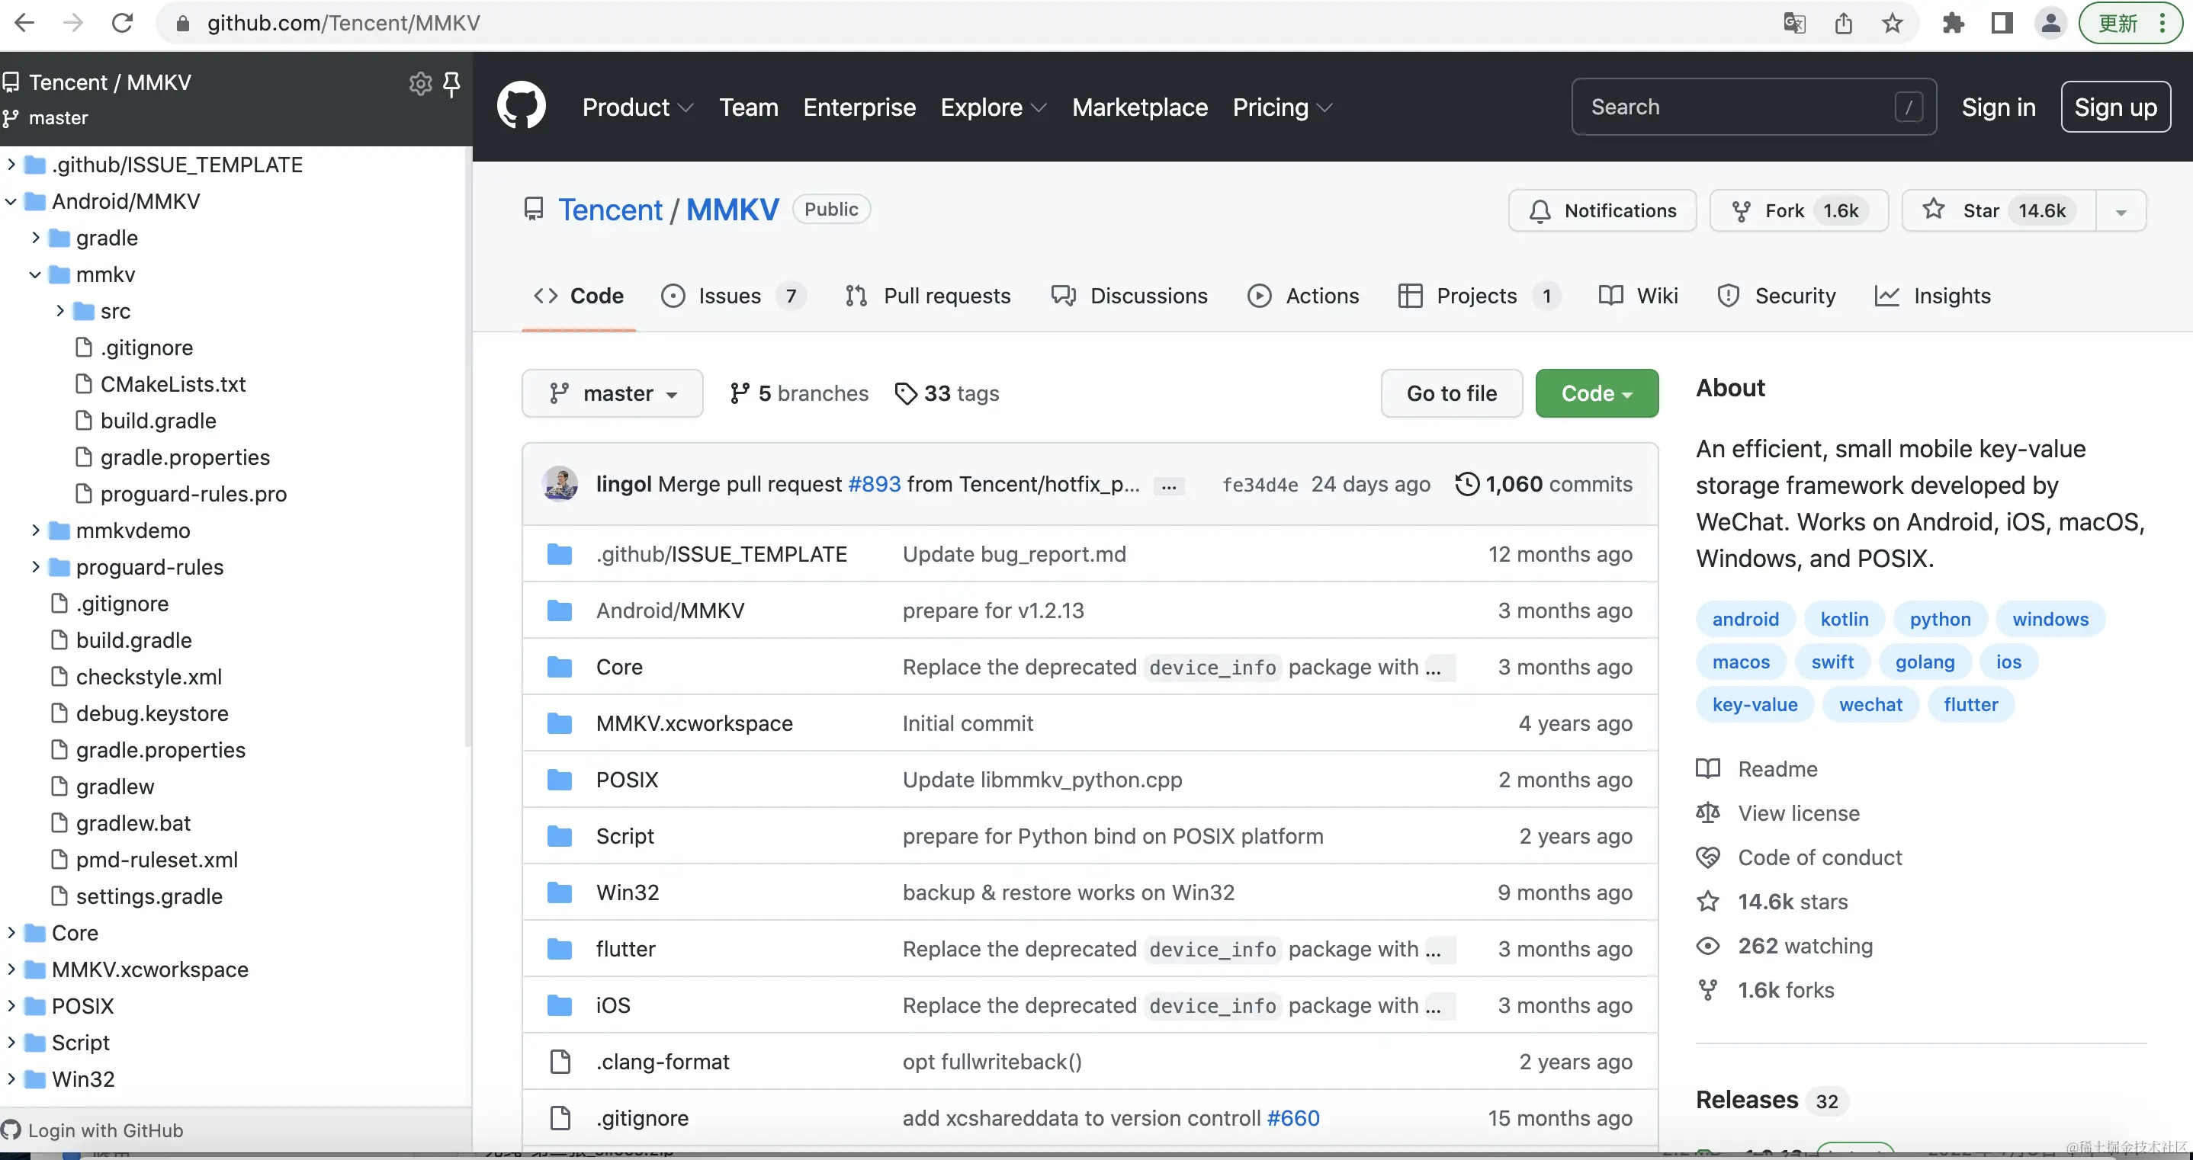Expand the mmkvdemo folder in tree
This screenshot has height=1160, width=2193.
[36, 530]
